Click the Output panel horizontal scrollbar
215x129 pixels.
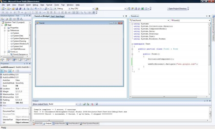click(x=49, y=121)
